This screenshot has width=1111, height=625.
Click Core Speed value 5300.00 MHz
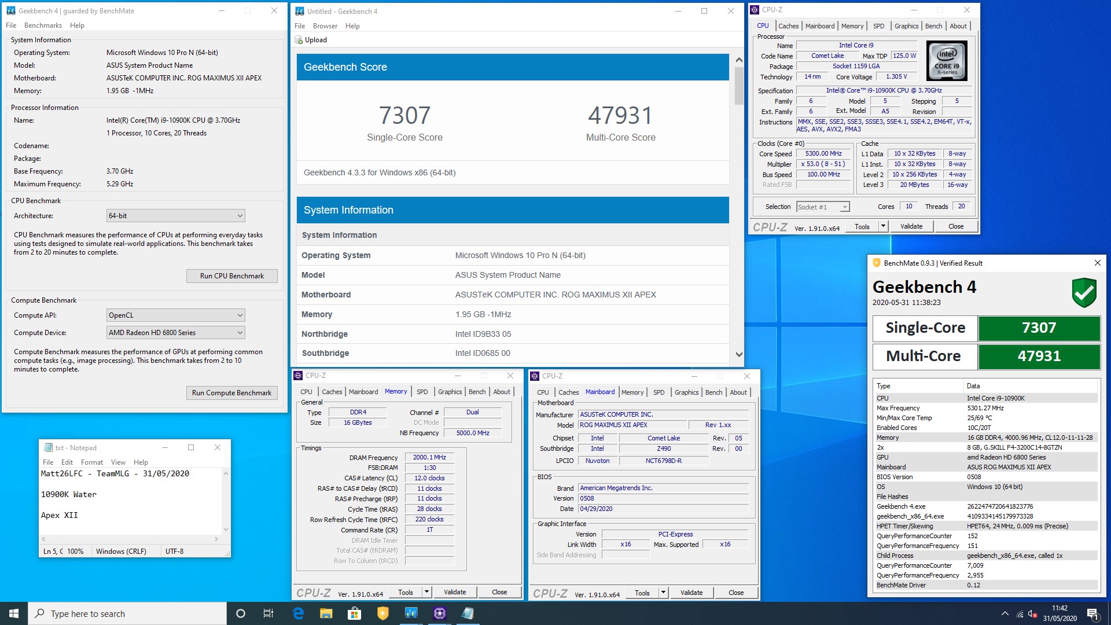823,153
